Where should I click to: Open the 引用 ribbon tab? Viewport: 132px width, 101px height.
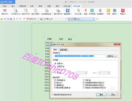[32, 6]
